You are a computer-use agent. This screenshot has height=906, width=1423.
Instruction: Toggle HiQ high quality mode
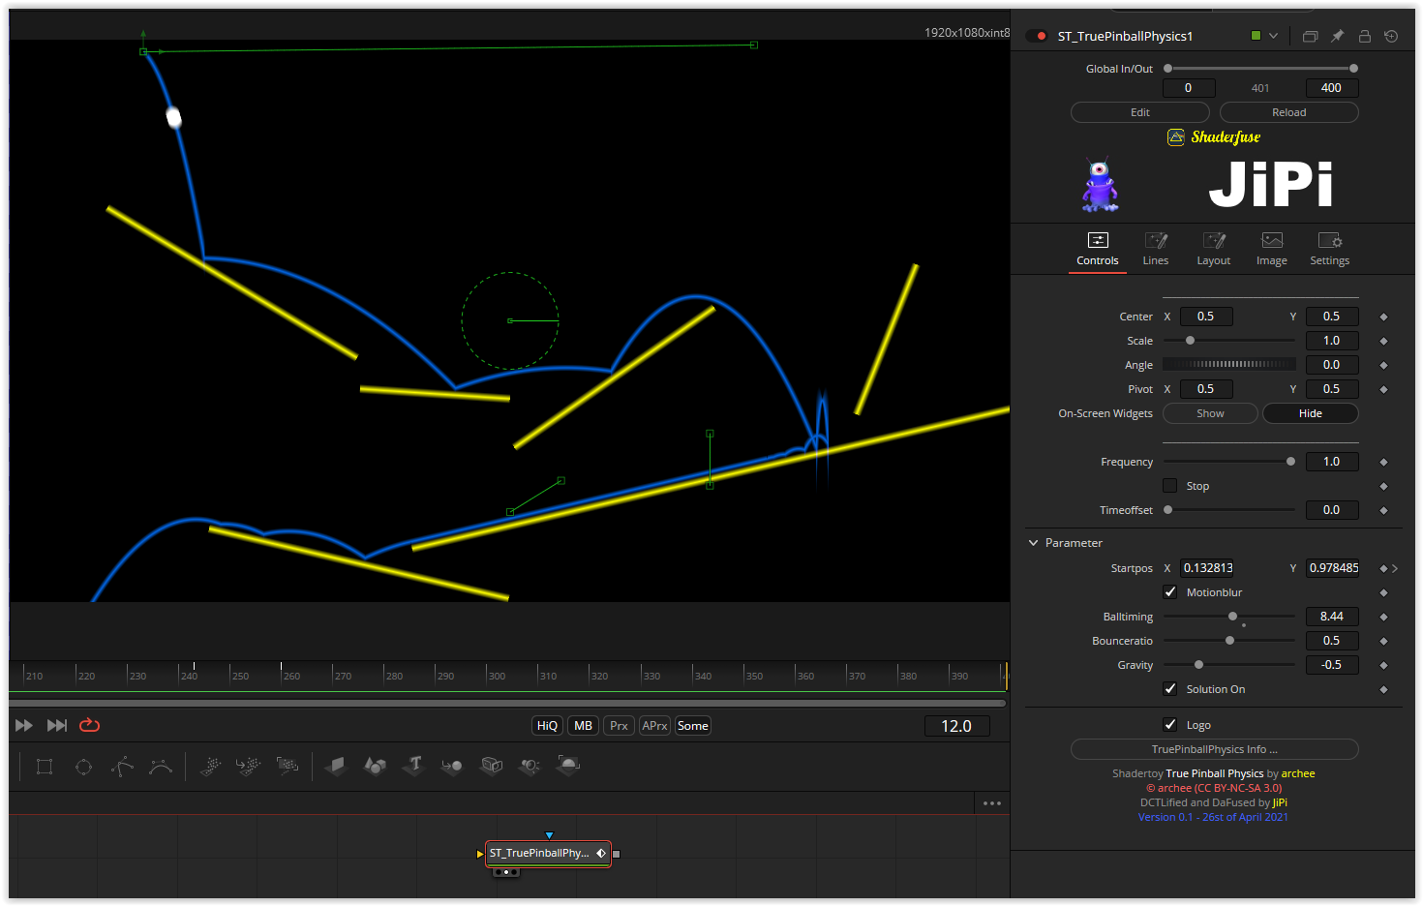coord(548,726)
